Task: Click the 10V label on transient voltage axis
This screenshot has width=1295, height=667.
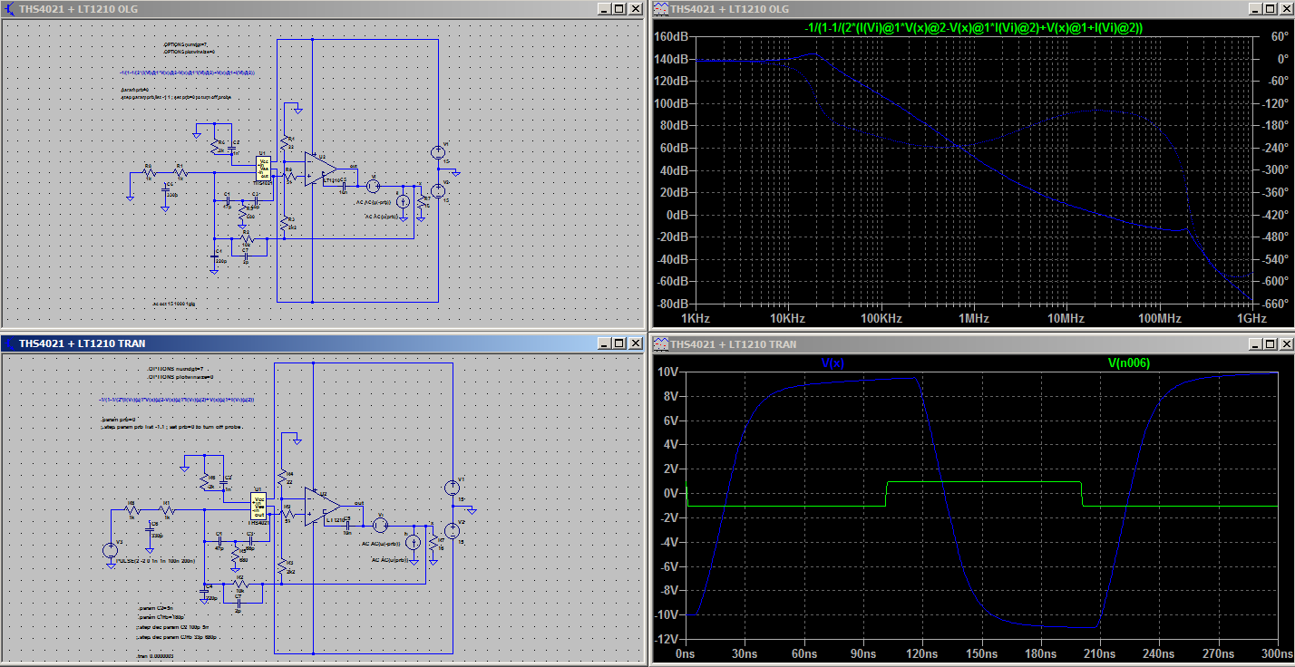Action: pyautogui.click(x=667, y=372)
